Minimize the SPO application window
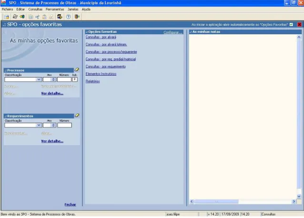 coord(287,3)
